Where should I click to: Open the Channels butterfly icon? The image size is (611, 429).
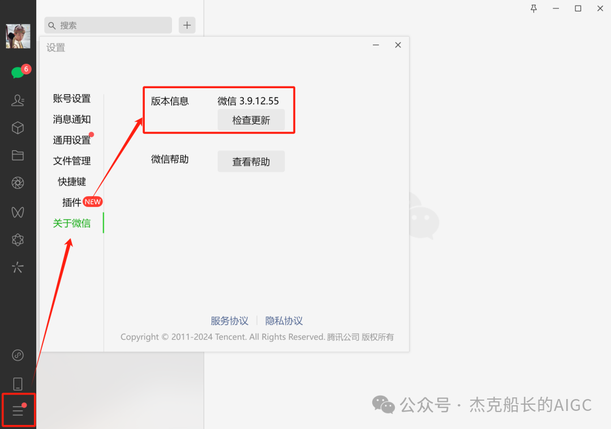click(x=18, y=212)
